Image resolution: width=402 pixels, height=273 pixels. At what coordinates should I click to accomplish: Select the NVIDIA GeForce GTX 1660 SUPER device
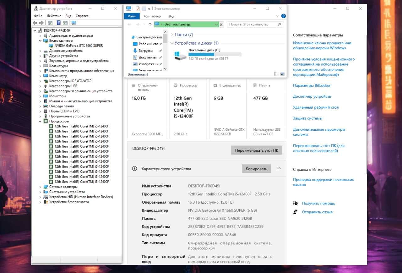coord(79,46)
